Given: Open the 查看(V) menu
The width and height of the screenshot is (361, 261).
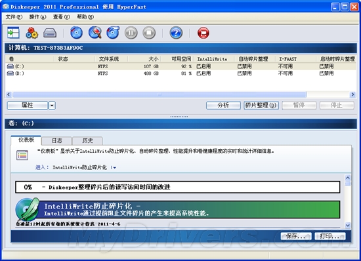Looking at the screenshot, I should [62, 17].
